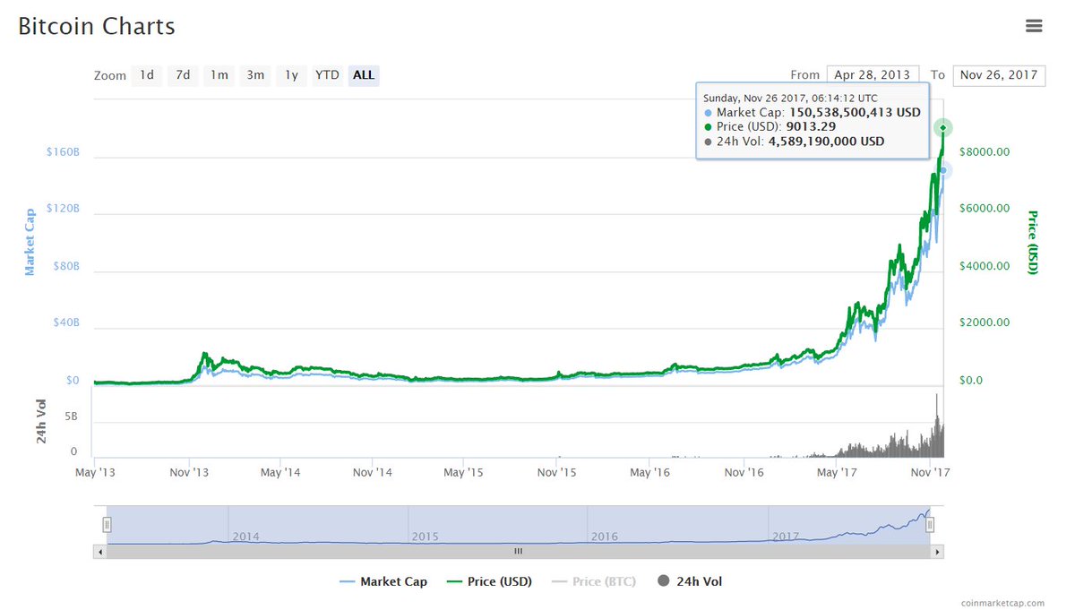Click the vertical Market Cap axis title
1075x610 pixels.
coord(30,241)
